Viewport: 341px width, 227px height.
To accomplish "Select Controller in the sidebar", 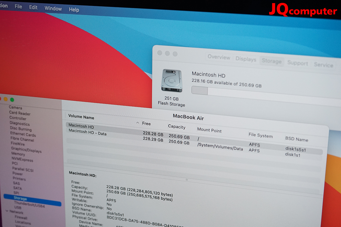I will tap(18, 118).
